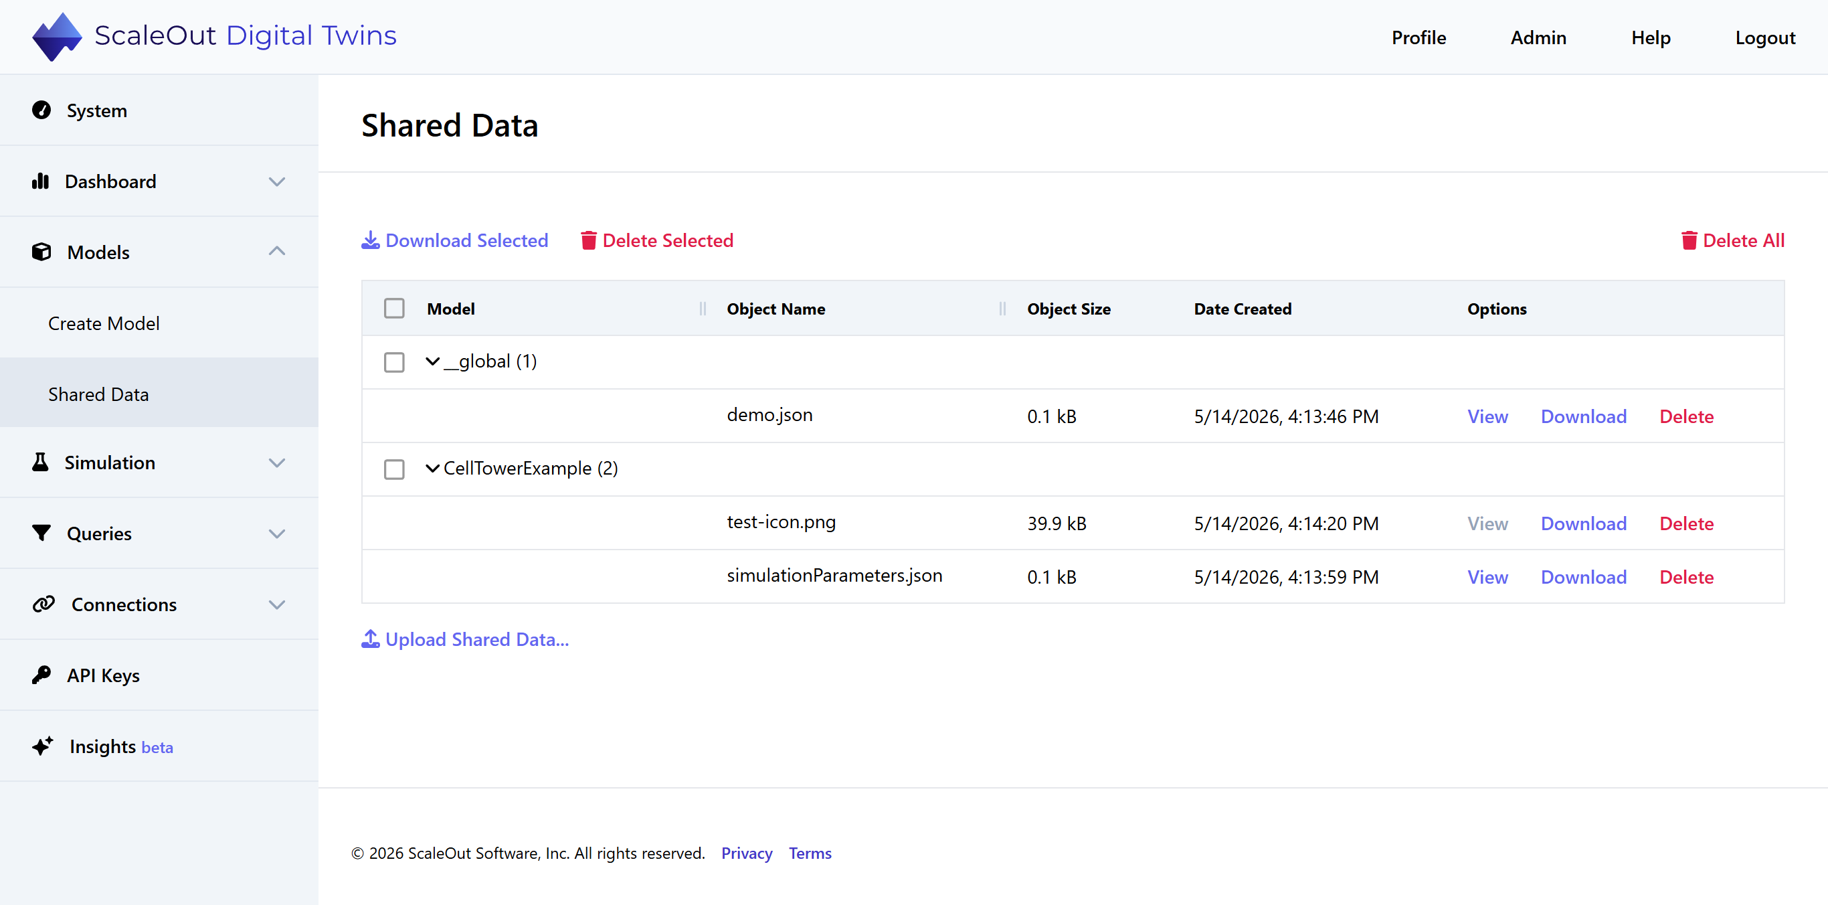
Task: Click the Dashboard bar chart icon
Action: pyautogui.click(x=40, y=181)
